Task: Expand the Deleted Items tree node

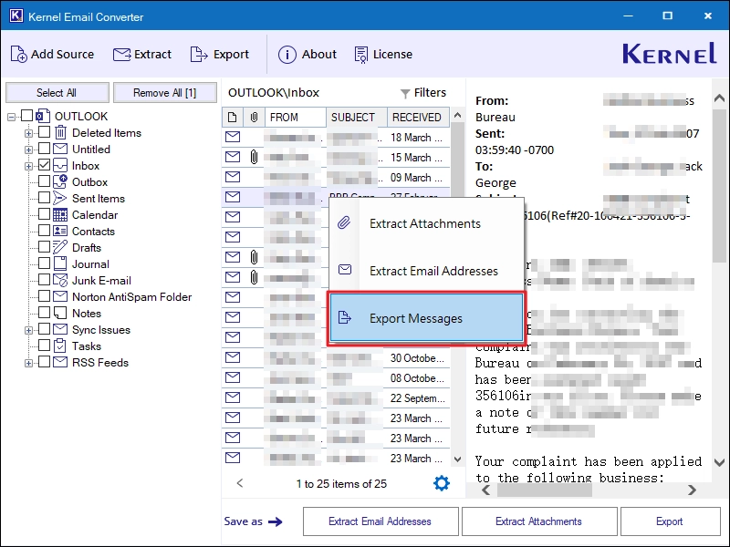Action: click(28, 133)
